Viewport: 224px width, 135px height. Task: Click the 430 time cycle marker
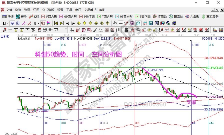[x=194, y=123]
